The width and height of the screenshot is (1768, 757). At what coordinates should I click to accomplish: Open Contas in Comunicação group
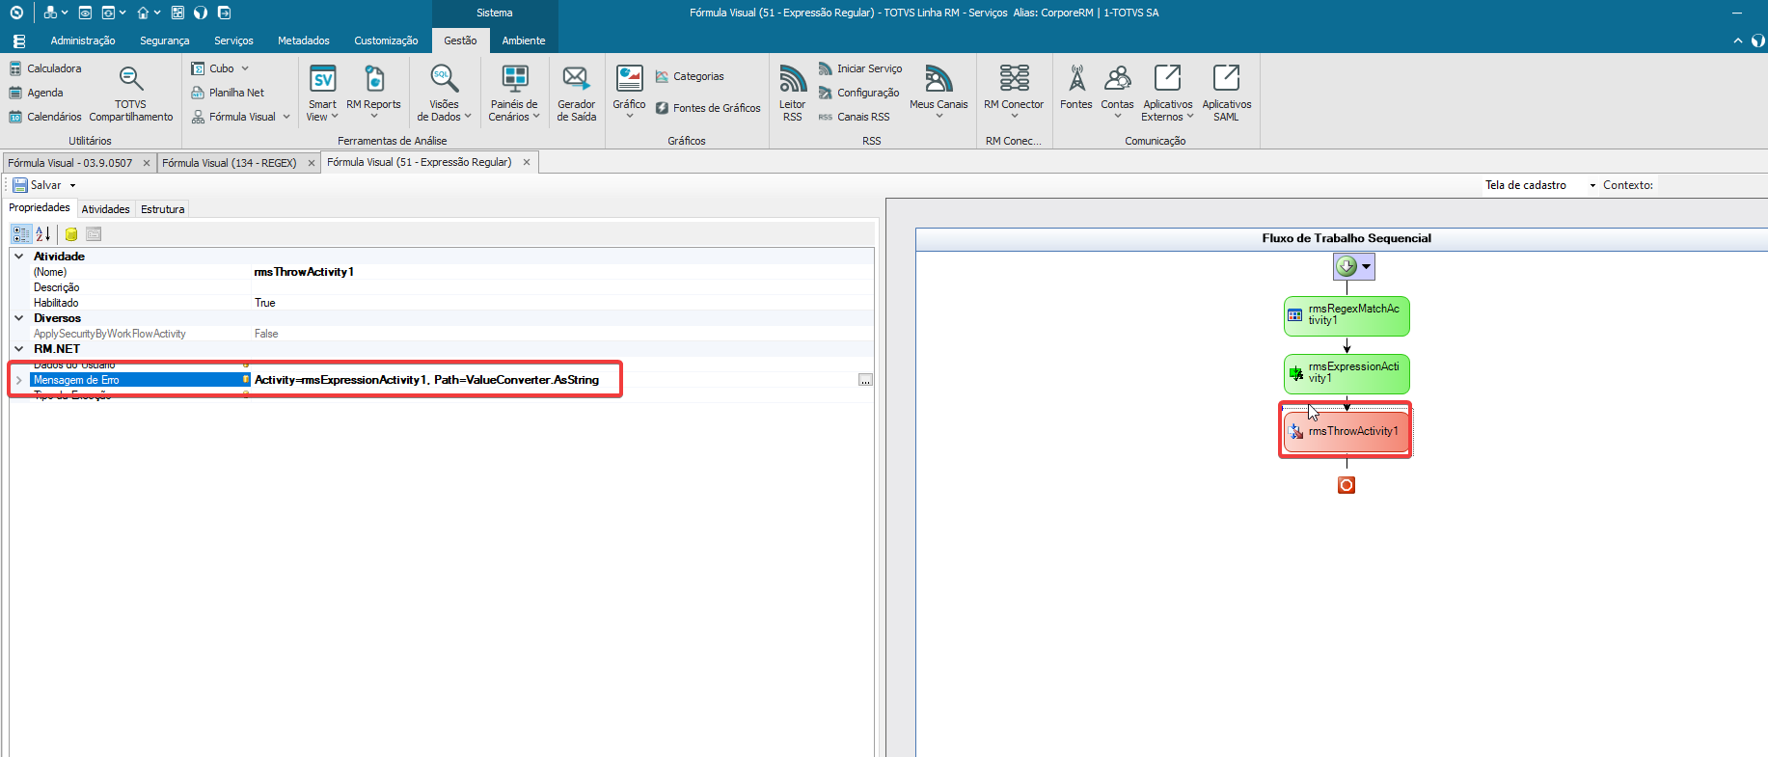(1117, 92)
